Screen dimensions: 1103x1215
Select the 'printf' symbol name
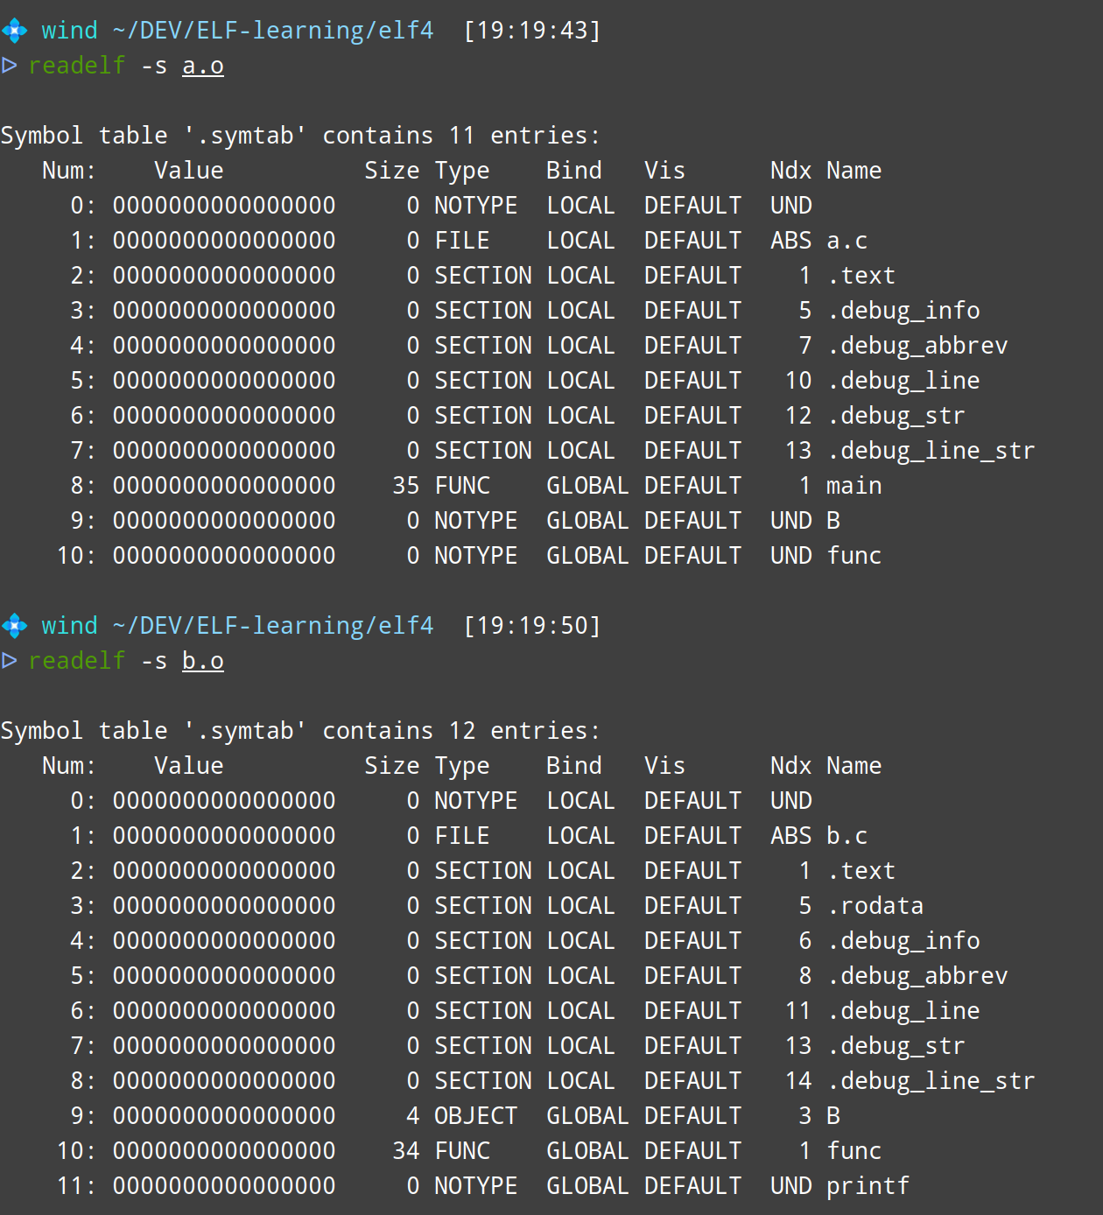point(868,1186)
